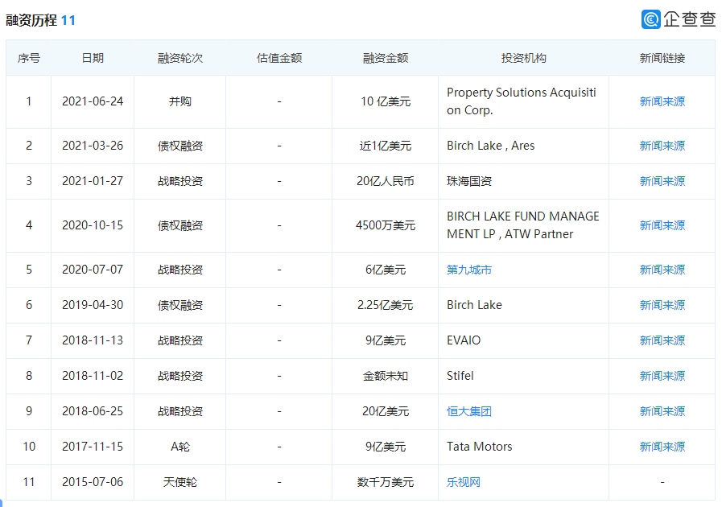722x507 pixels.
Task: Click the 新闻链接 column header
Action: click(x=662, y=58)
